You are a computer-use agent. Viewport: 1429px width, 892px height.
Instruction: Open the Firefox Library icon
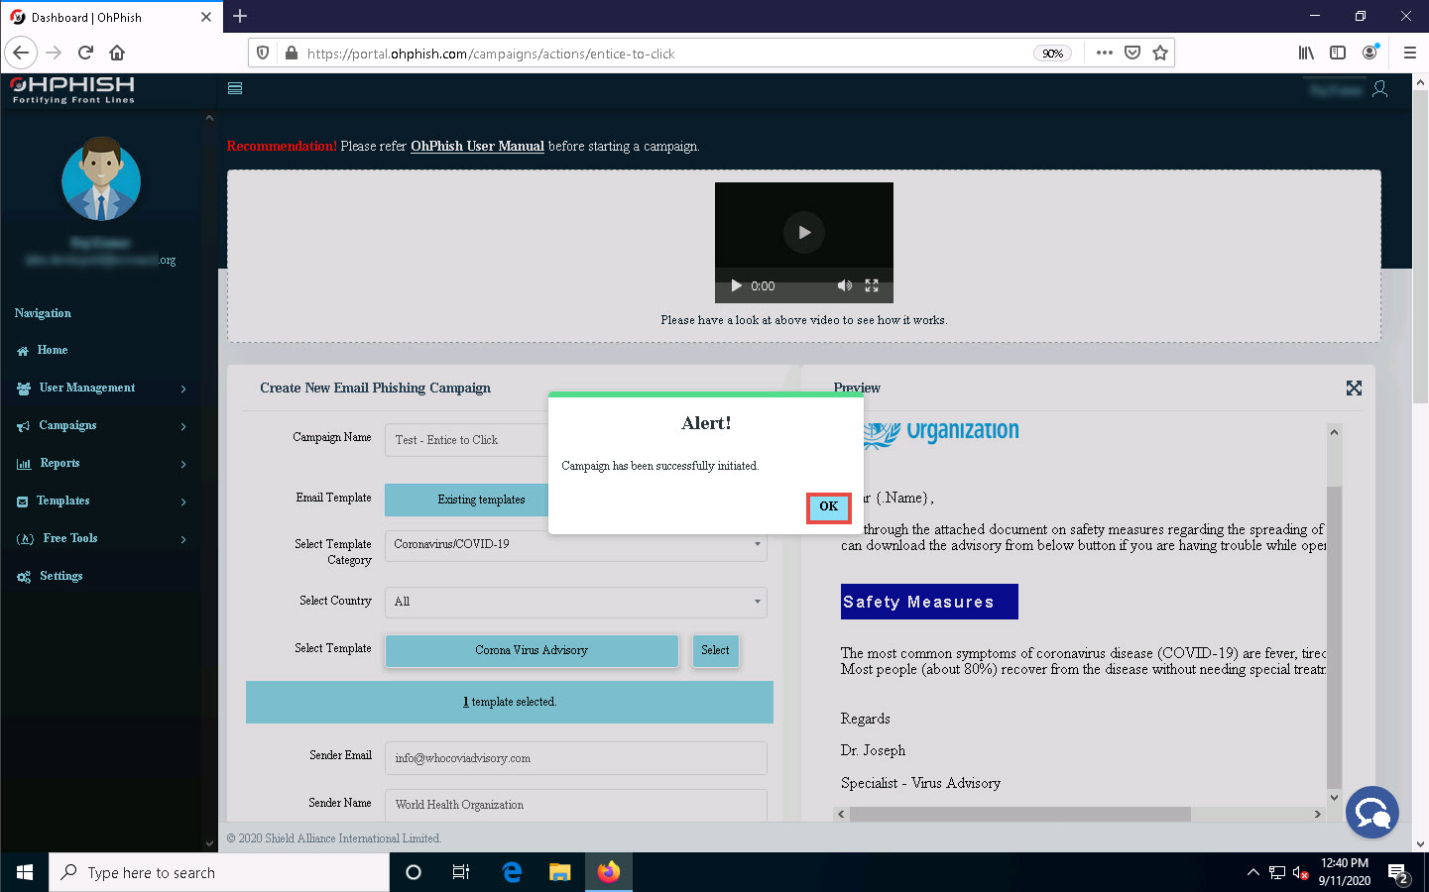pos(1306,53)
